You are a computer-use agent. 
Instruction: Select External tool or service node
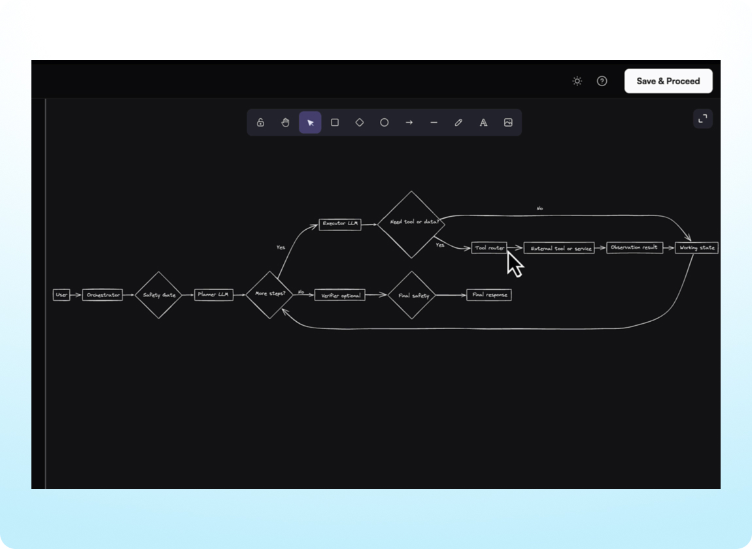[x=559, y=248]
